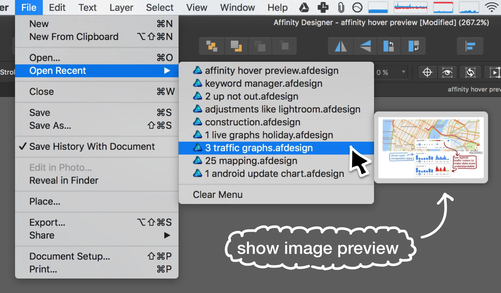Click the play-frame icon at toolbar edge

pos(494,72)
